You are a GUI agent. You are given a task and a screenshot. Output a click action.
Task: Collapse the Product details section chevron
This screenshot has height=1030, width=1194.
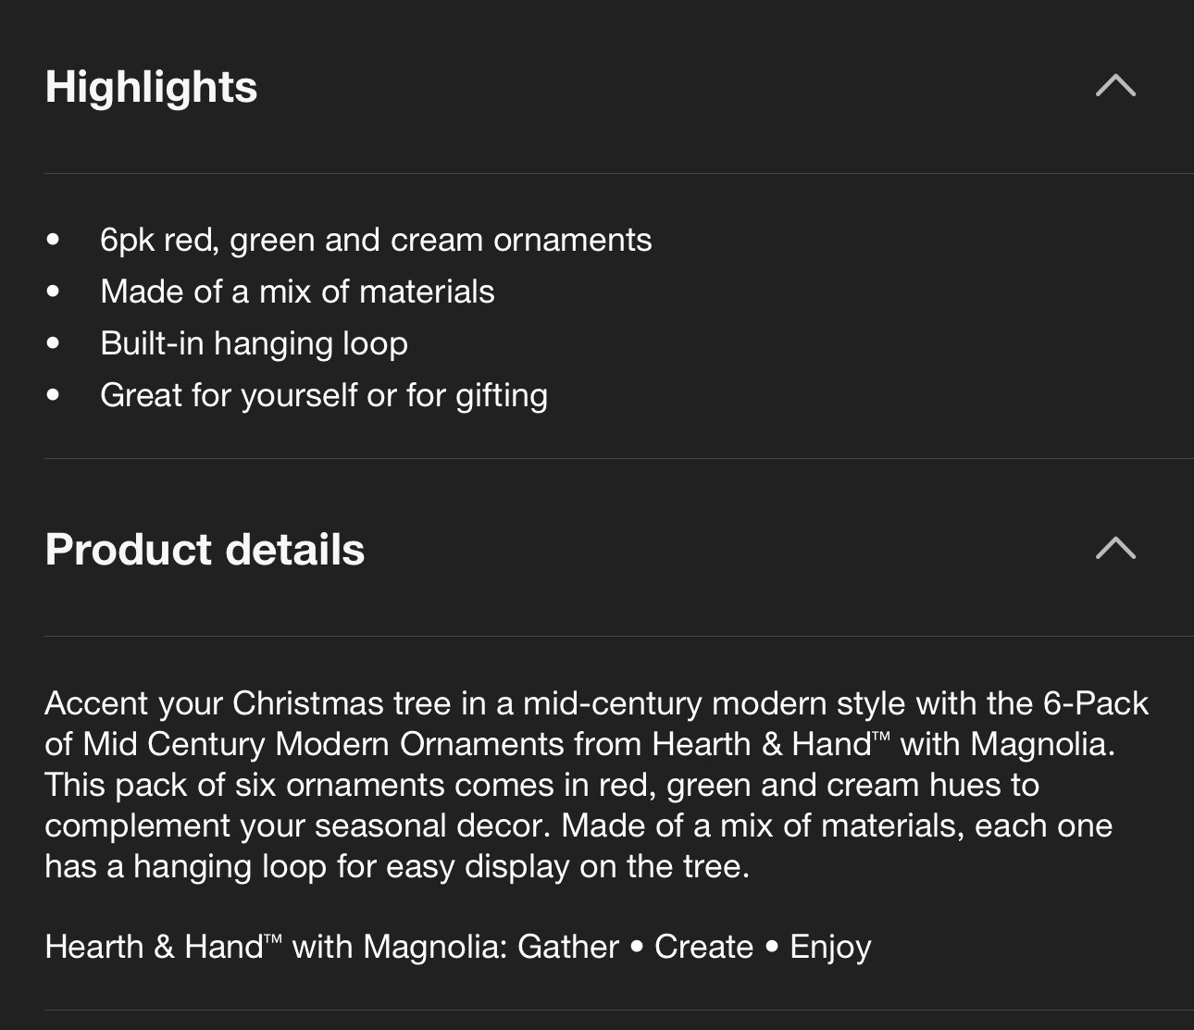pos(1115,548)
